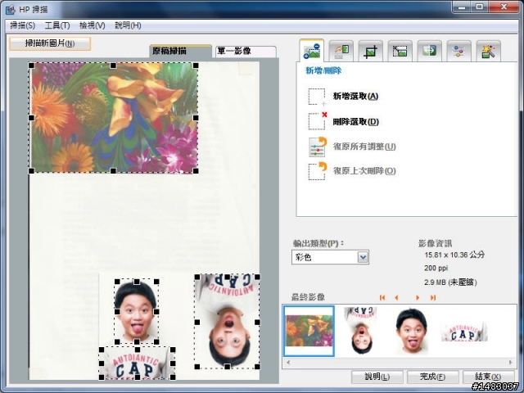Open the 說明(H) menu
Screen dimensions: 524x393
click(x=128, y=25)
